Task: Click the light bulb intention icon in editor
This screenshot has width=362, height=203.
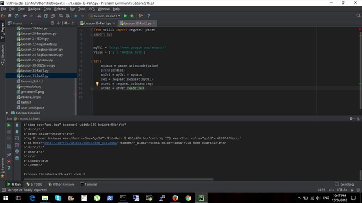Action: click(97, 83)
